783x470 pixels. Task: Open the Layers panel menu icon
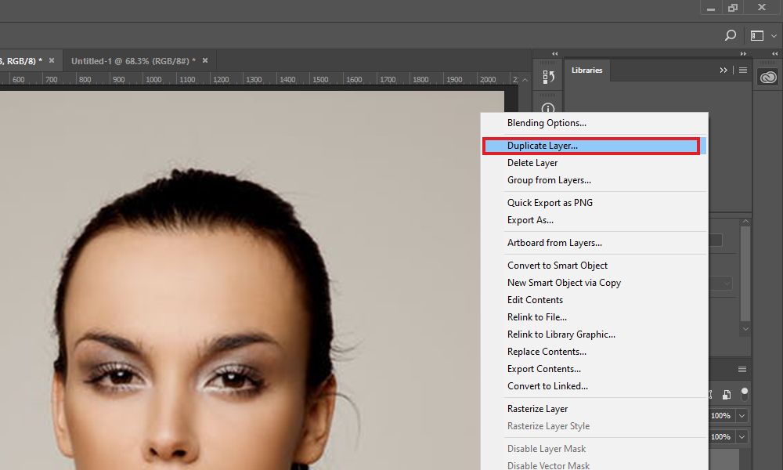point(742,370)
